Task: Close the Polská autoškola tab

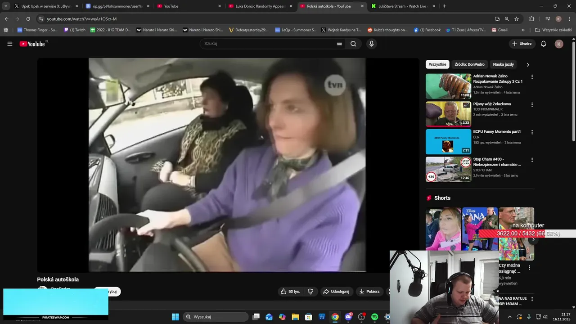Action: click(362, 6)
